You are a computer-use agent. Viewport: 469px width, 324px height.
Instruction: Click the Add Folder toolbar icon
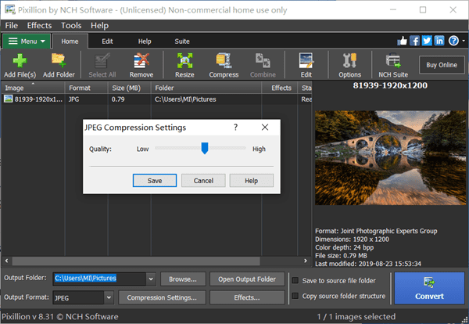coord(59,66)
